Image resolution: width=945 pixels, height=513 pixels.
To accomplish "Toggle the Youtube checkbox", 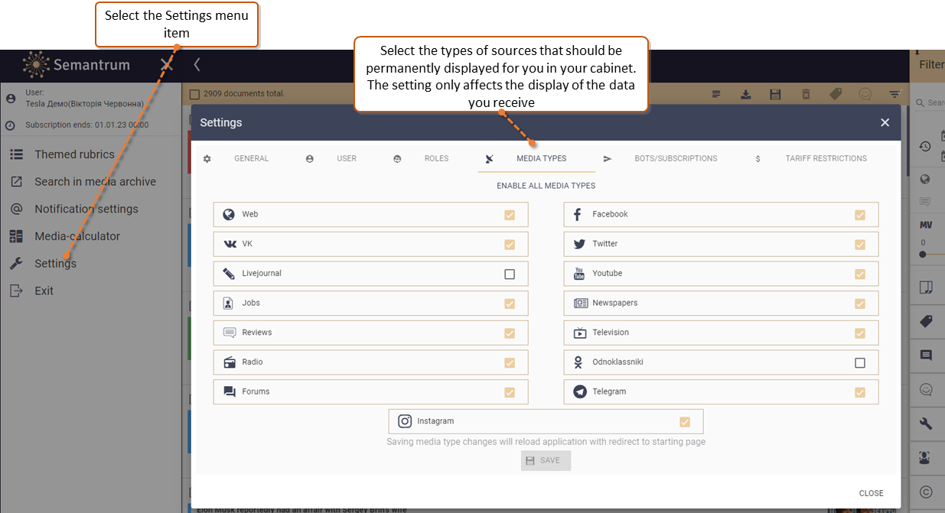I will point(860,274).
